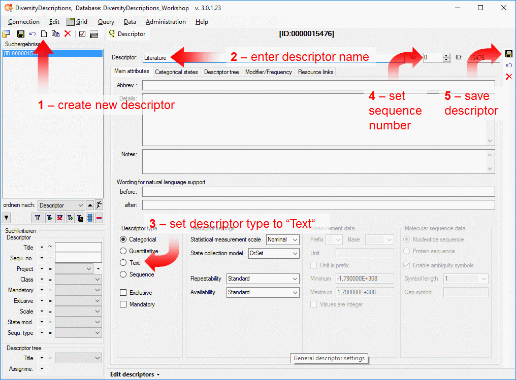The width and height of the screenshot is (516, 380).
Task: Create a new descriptor with blank page icon
Action: [44, 34]
